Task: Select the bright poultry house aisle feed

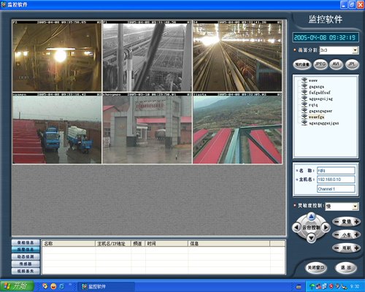Action: point(237,56)
